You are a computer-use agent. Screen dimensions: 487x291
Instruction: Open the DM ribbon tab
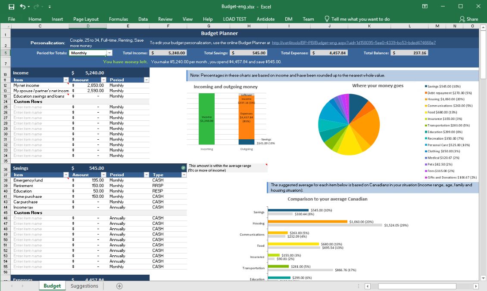(x=288, y=19)
